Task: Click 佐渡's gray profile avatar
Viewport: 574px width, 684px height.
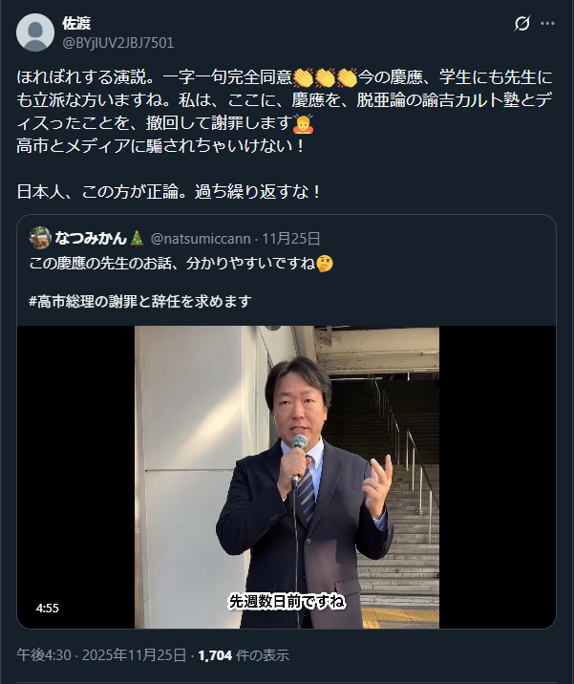Action: point(35,32)
